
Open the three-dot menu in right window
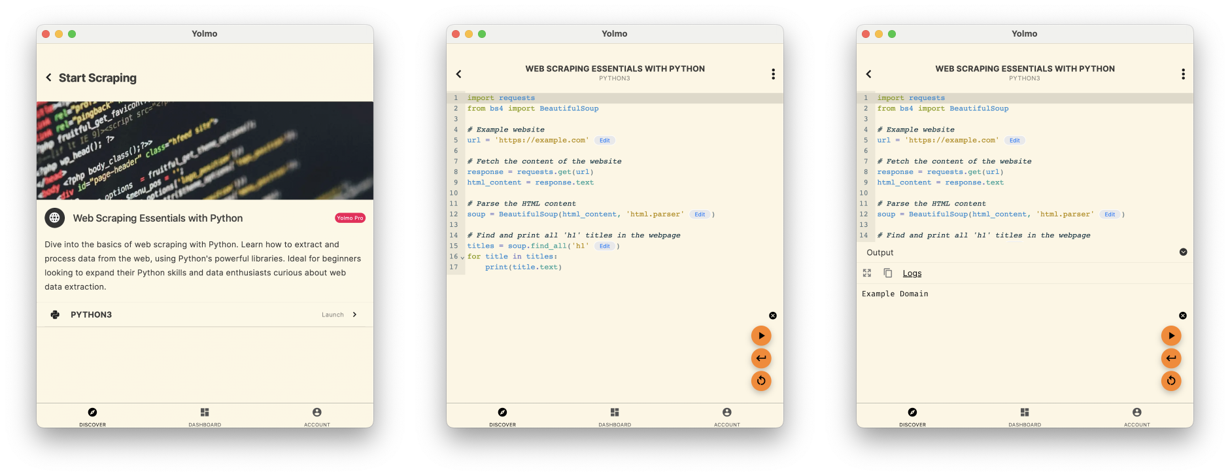click(1183, 74)
